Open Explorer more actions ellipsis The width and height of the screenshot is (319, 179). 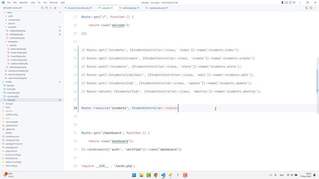pos(60,8)
